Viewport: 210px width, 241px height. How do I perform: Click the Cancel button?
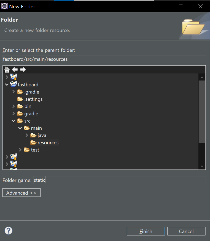tap(186, 231)
